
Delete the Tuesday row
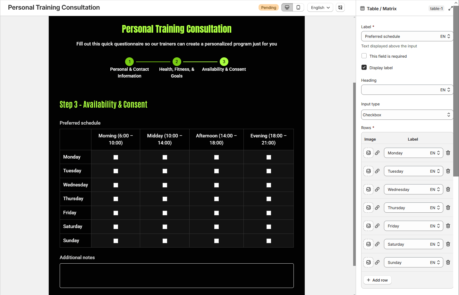tap(448, 171)
